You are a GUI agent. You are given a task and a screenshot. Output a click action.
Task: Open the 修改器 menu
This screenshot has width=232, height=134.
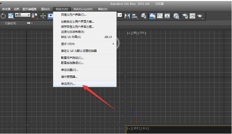6,9
